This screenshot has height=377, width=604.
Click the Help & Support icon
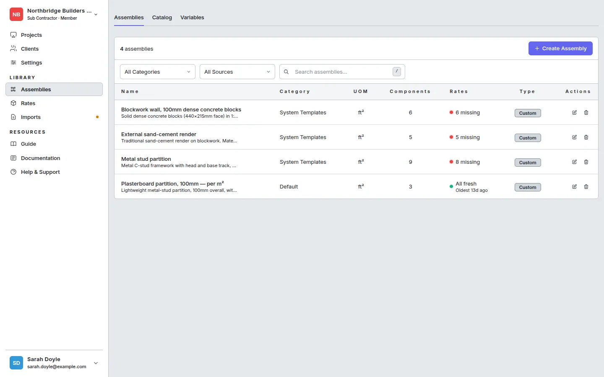(13, 172)
